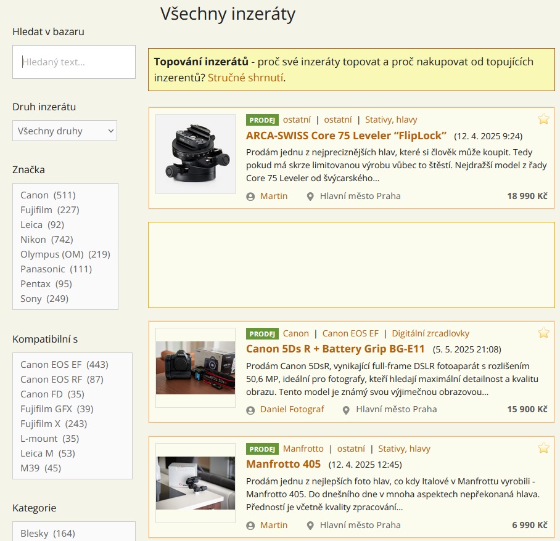Image resolution: width=560 pixels, height=541 pixels.
Task: Filter brand by Nikon (742)
Action: (x=47, y=240)
